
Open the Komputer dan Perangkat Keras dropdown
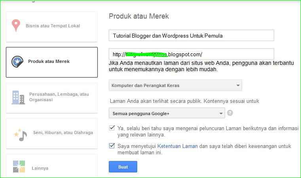[x=175, y=85]
